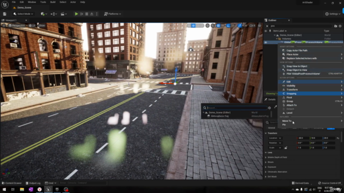Select Snap View to Object menu entry

coord(297,66)
